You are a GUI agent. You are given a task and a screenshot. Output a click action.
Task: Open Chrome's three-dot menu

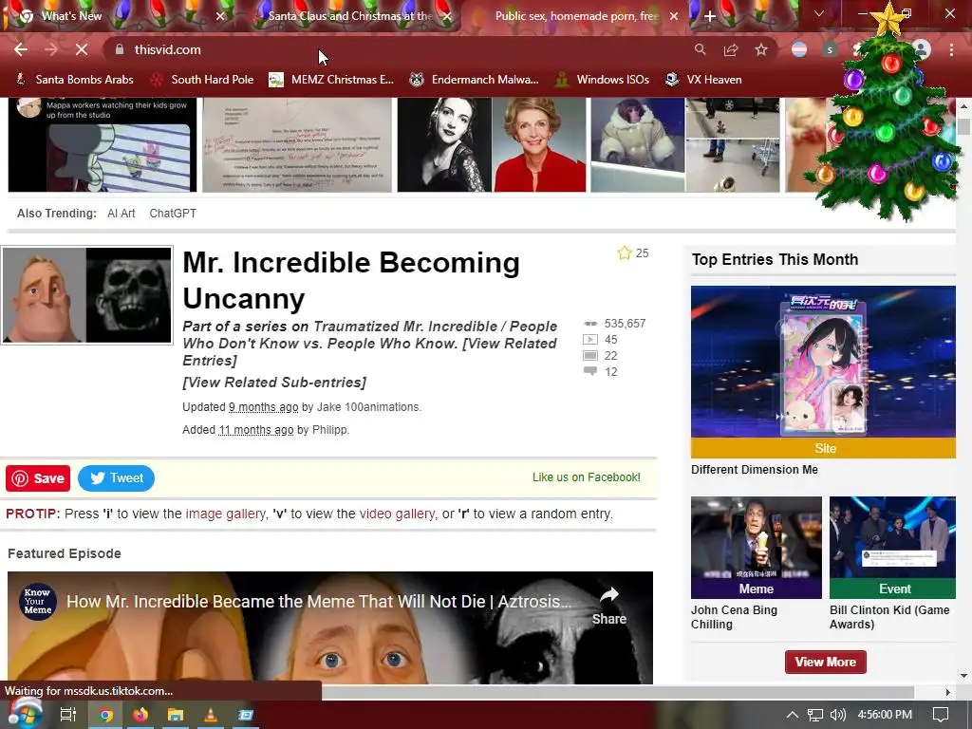(951, 49)
